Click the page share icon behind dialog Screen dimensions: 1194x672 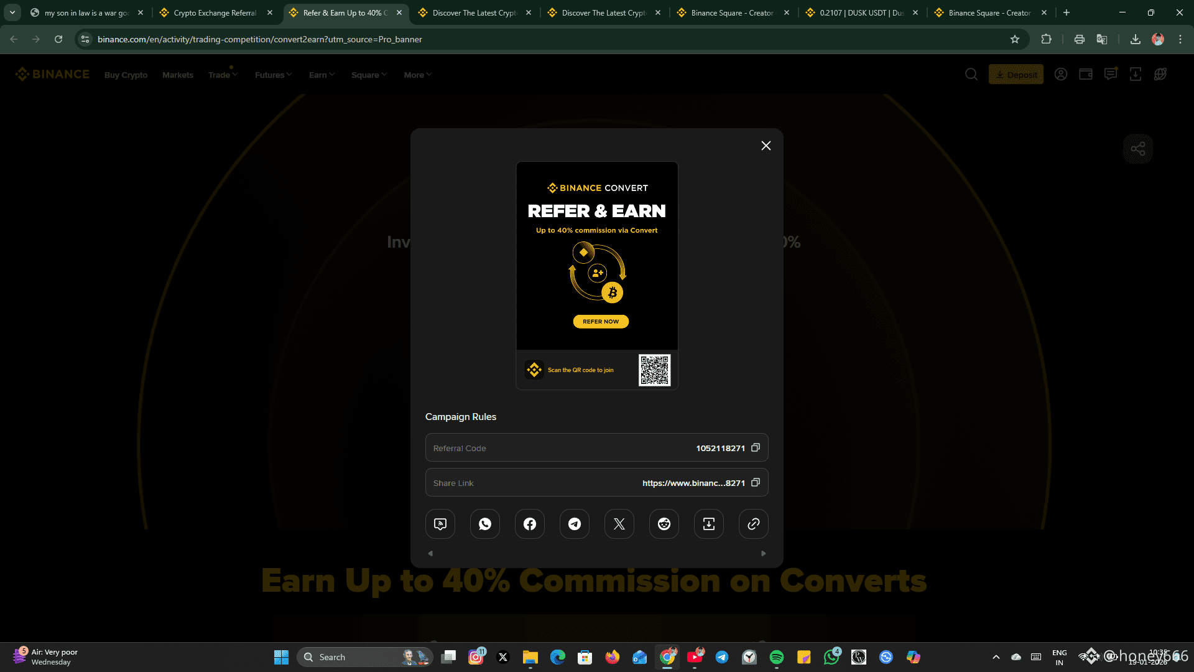tap(1138, 149)
